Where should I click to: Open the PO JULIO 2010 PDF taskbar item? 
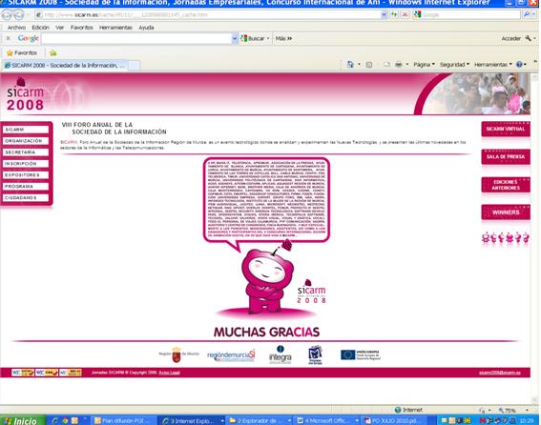pyautogui.click(x=395, y=420)
